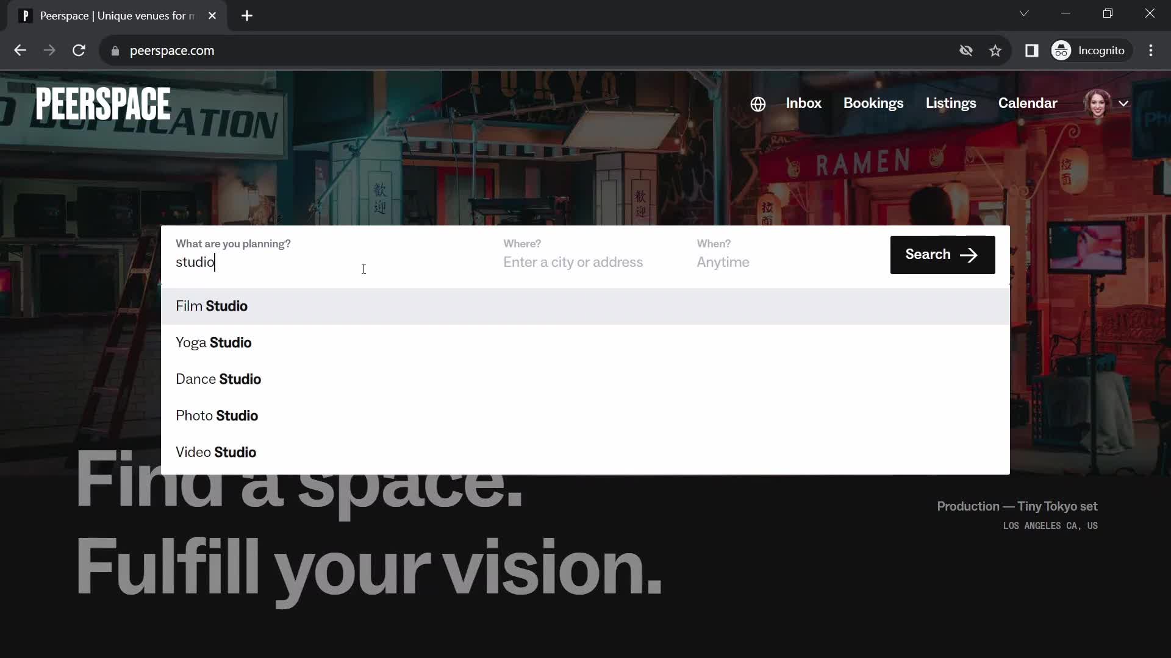Open the Listings management page
The height and width of the screenshot is (658, 1171).
(x=951, y=103)
